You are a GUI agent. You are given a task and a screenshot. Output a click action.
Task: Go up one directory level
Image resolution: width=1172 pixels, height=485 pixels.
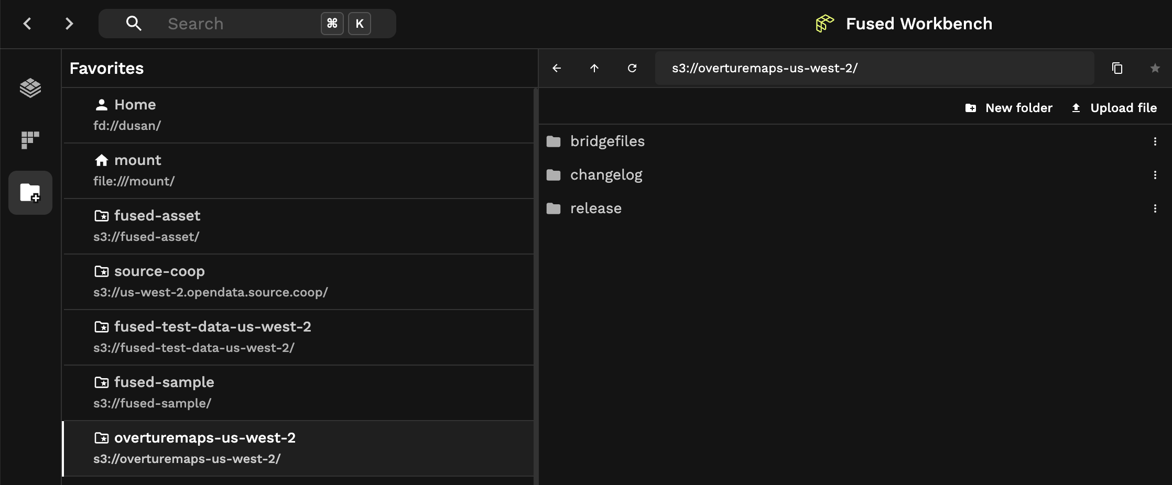[x=594, y=68]
